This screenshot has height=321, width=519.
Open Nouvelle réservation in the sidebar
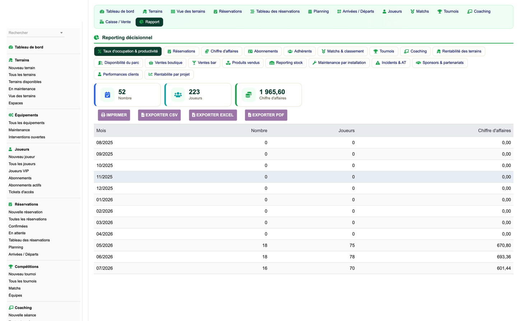click(26, 212)
